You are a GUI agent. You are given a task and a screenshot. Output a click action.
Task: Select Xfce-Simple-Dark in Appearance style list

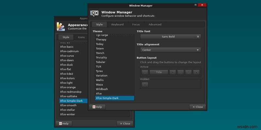[x=73, y=101]
